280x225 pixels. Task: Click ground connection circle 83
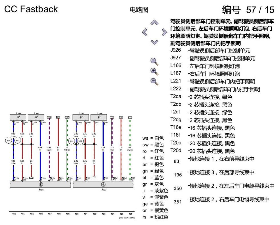click(x=71, y=141)
